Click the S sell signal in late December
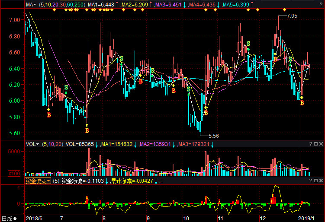The width and height of the screenshot is (325, 222). point(290,59)
